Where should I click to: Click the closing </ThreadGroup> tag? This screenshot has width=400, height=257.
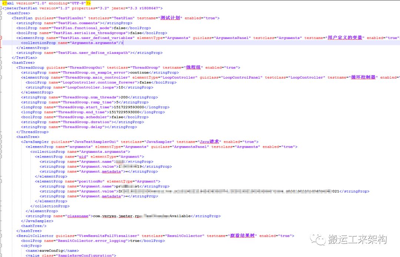(32, 132)
